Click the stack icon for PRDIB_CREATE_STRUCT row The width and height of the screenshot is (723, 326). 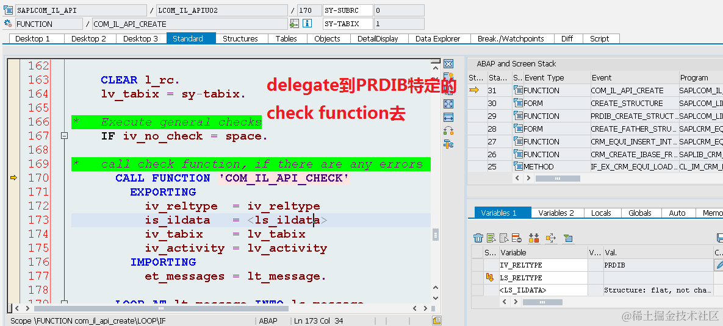[518, 116]
